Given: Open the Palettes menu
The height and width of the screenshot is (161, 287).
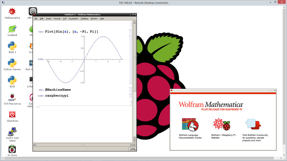Looking at the screenshot, I should point(84,18).
